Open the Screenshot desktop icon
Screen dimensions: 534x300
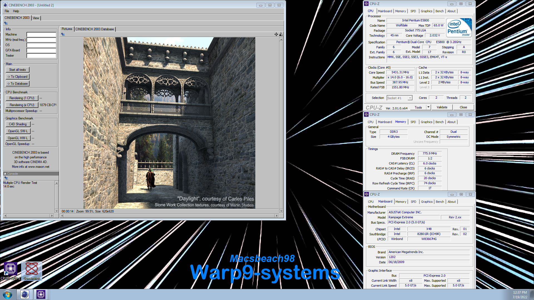(x=32, y=271)
